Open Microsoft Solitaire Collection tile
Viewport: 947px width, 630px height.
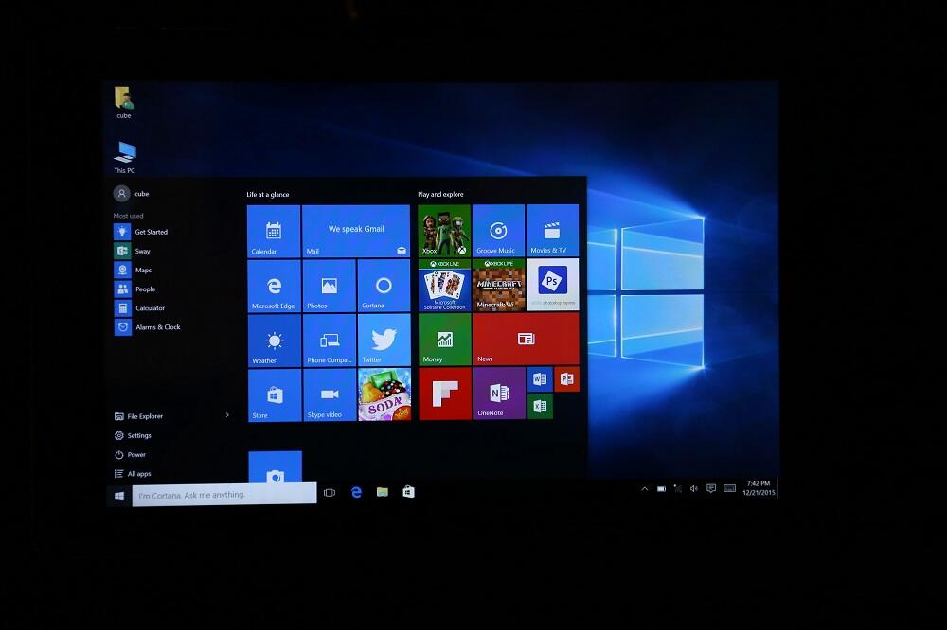[444, 285]
